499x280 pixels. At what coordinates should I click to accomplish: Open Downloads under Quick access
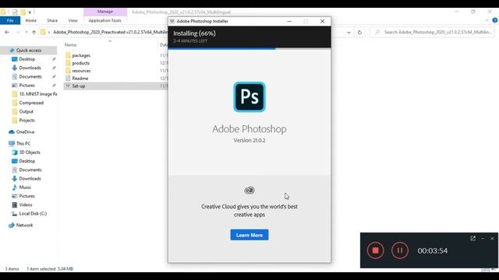click(x=30, y=68)
